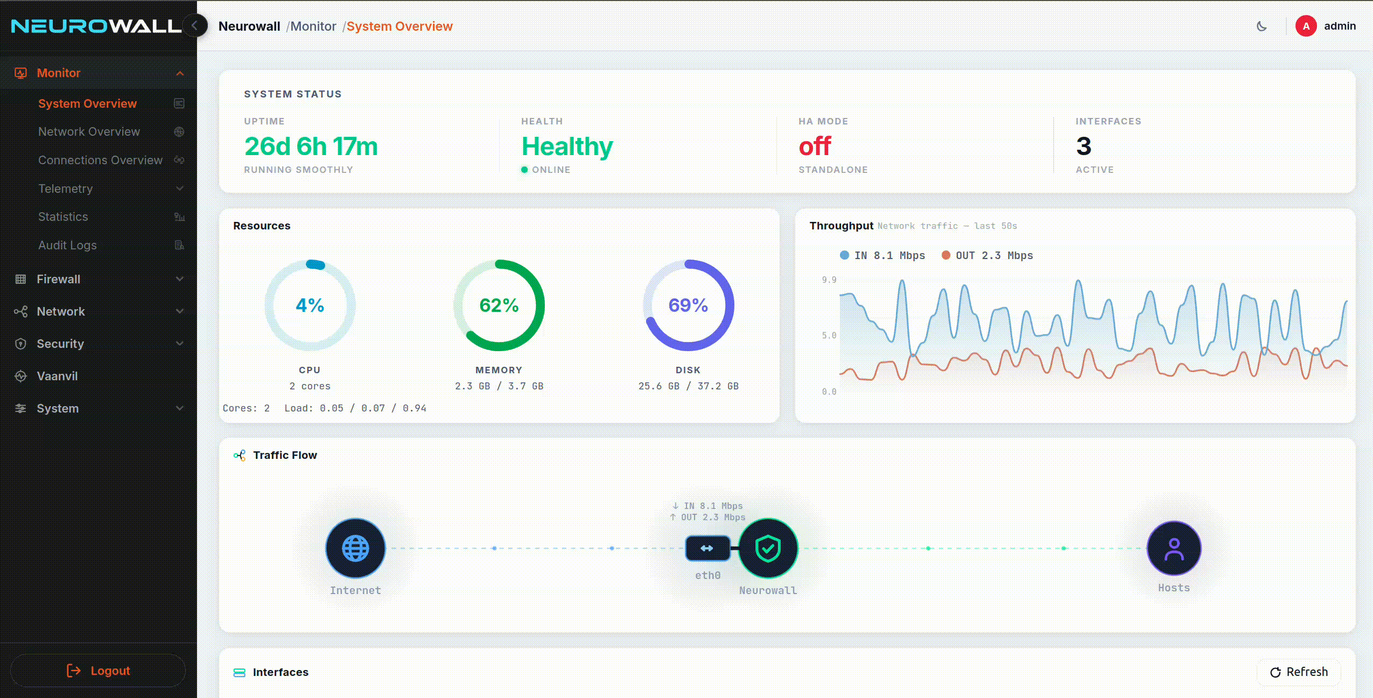Click the Throughput panel title
Viewport: 1373px width, 698px height.
click(841, 226)
